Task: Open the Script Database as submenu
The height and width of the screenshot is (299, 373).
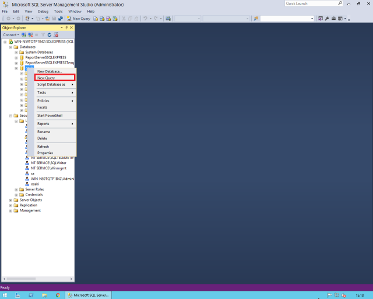Action: pos(55,85)
